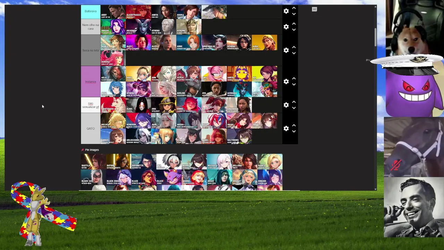
Task: Click the Baforava tier label
Action: click(91, 11)
